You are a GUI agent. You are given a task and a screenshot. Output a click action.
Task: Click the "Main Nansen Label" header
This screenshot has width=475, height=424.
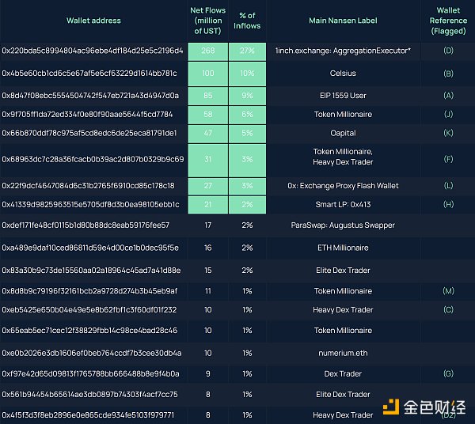[343, 21]
